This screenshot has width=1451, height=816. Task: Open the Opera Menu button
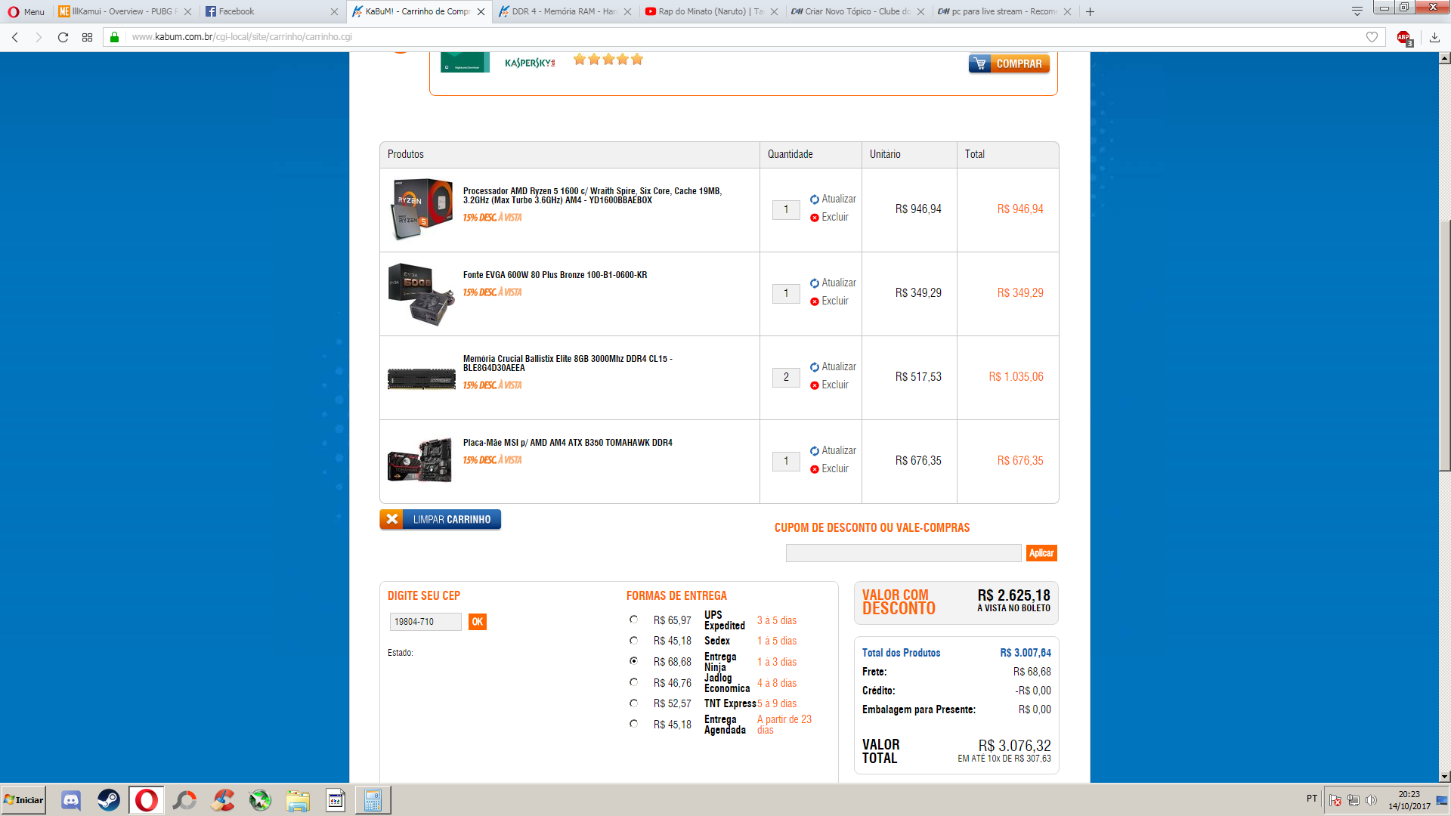pyautogui.click(x=26, y=11)
